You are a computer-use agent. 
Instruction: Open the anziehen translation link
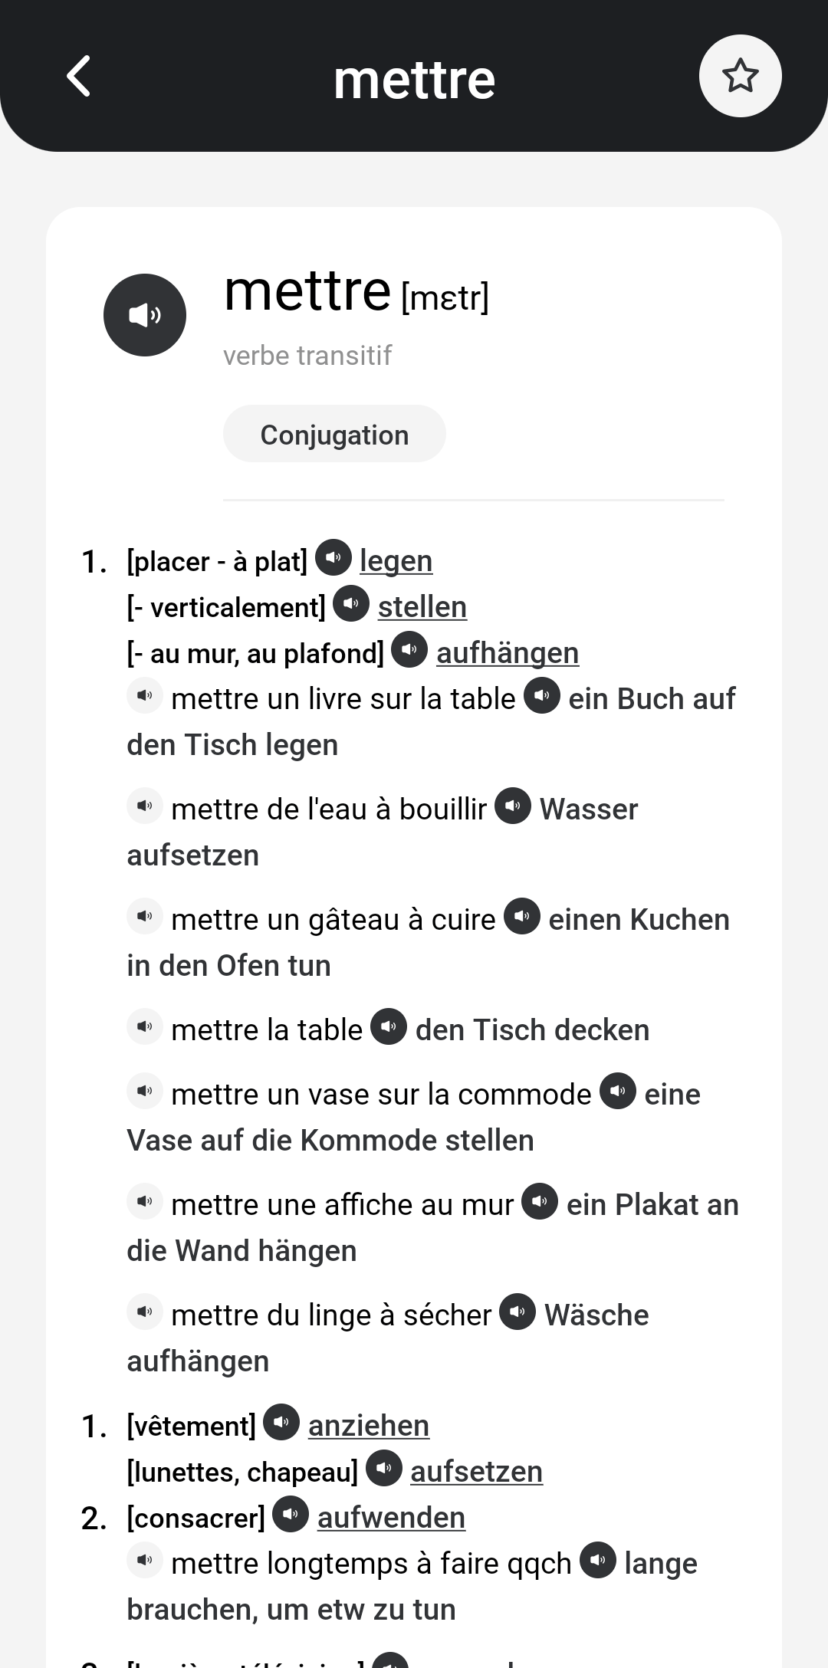(368, 1426)
